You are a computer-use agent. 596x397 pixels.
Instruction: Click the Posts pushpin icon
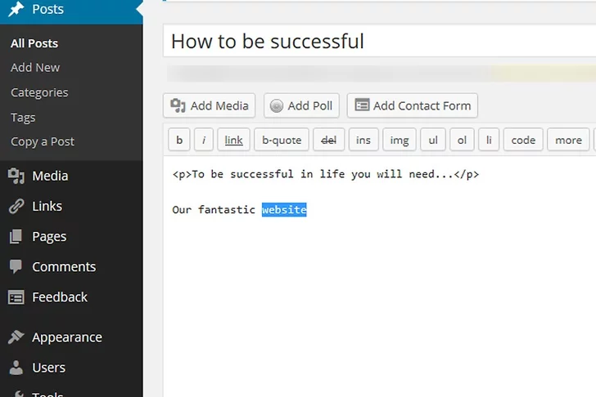(x=15, y=10)
